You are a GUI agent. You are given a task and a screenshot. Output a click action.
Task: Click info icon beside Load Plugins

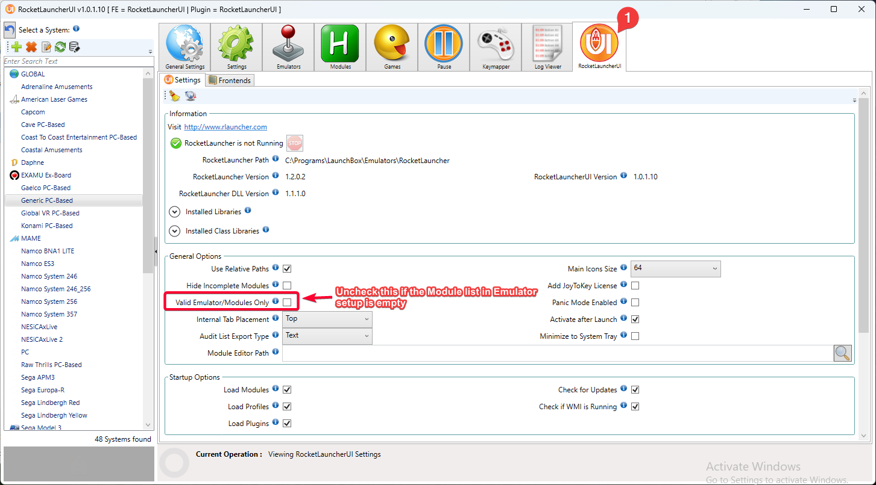pos(276,422)
